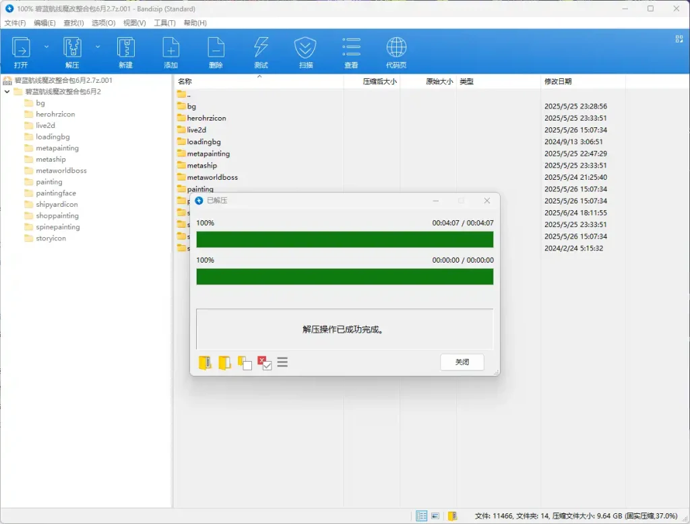
Task: Open the dropdown arrow next to 打开
Action: click(46, 47)
